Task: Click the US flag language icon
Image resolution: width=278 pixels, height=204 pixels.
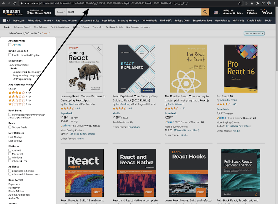Action: [x=216, y=12]
